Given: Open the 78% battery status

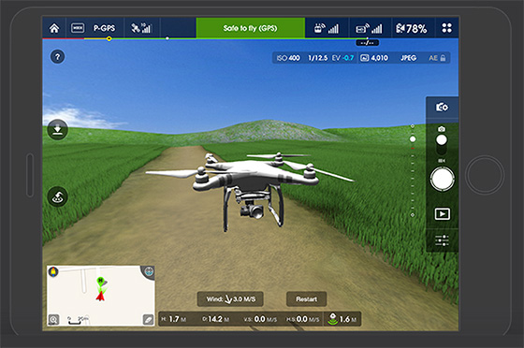Looking at the screenshot, I should click(412, 28).
